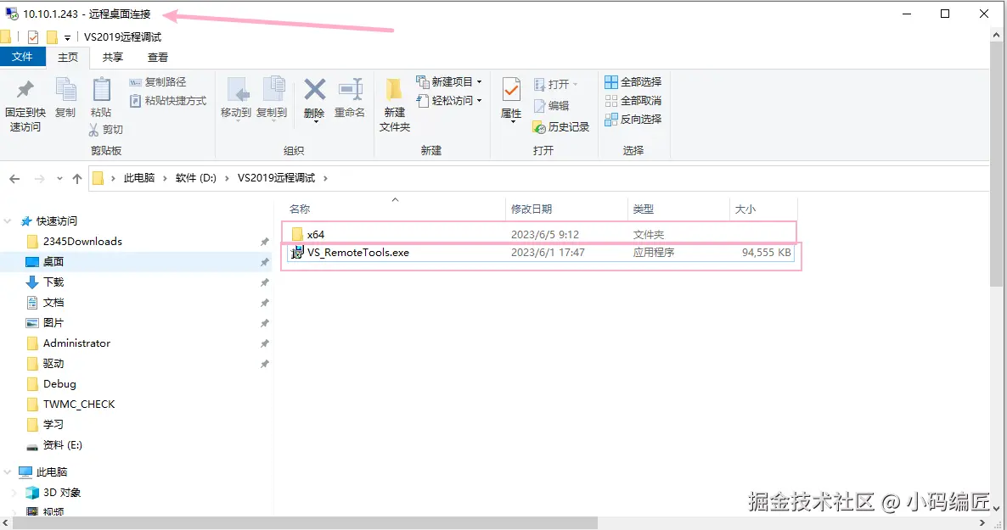1007x530 pixels.
Task: Open recent locations dropdown arrow
Action: [x=59, y=178]
